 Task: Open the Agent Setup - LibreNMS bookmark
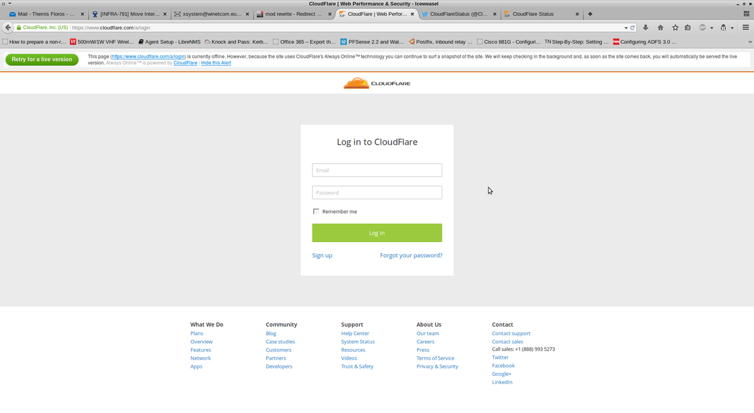click(x=169, y=42)
